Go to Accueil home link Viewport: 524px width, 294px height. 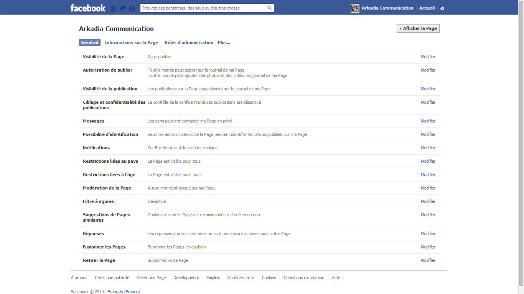(427, 8)
